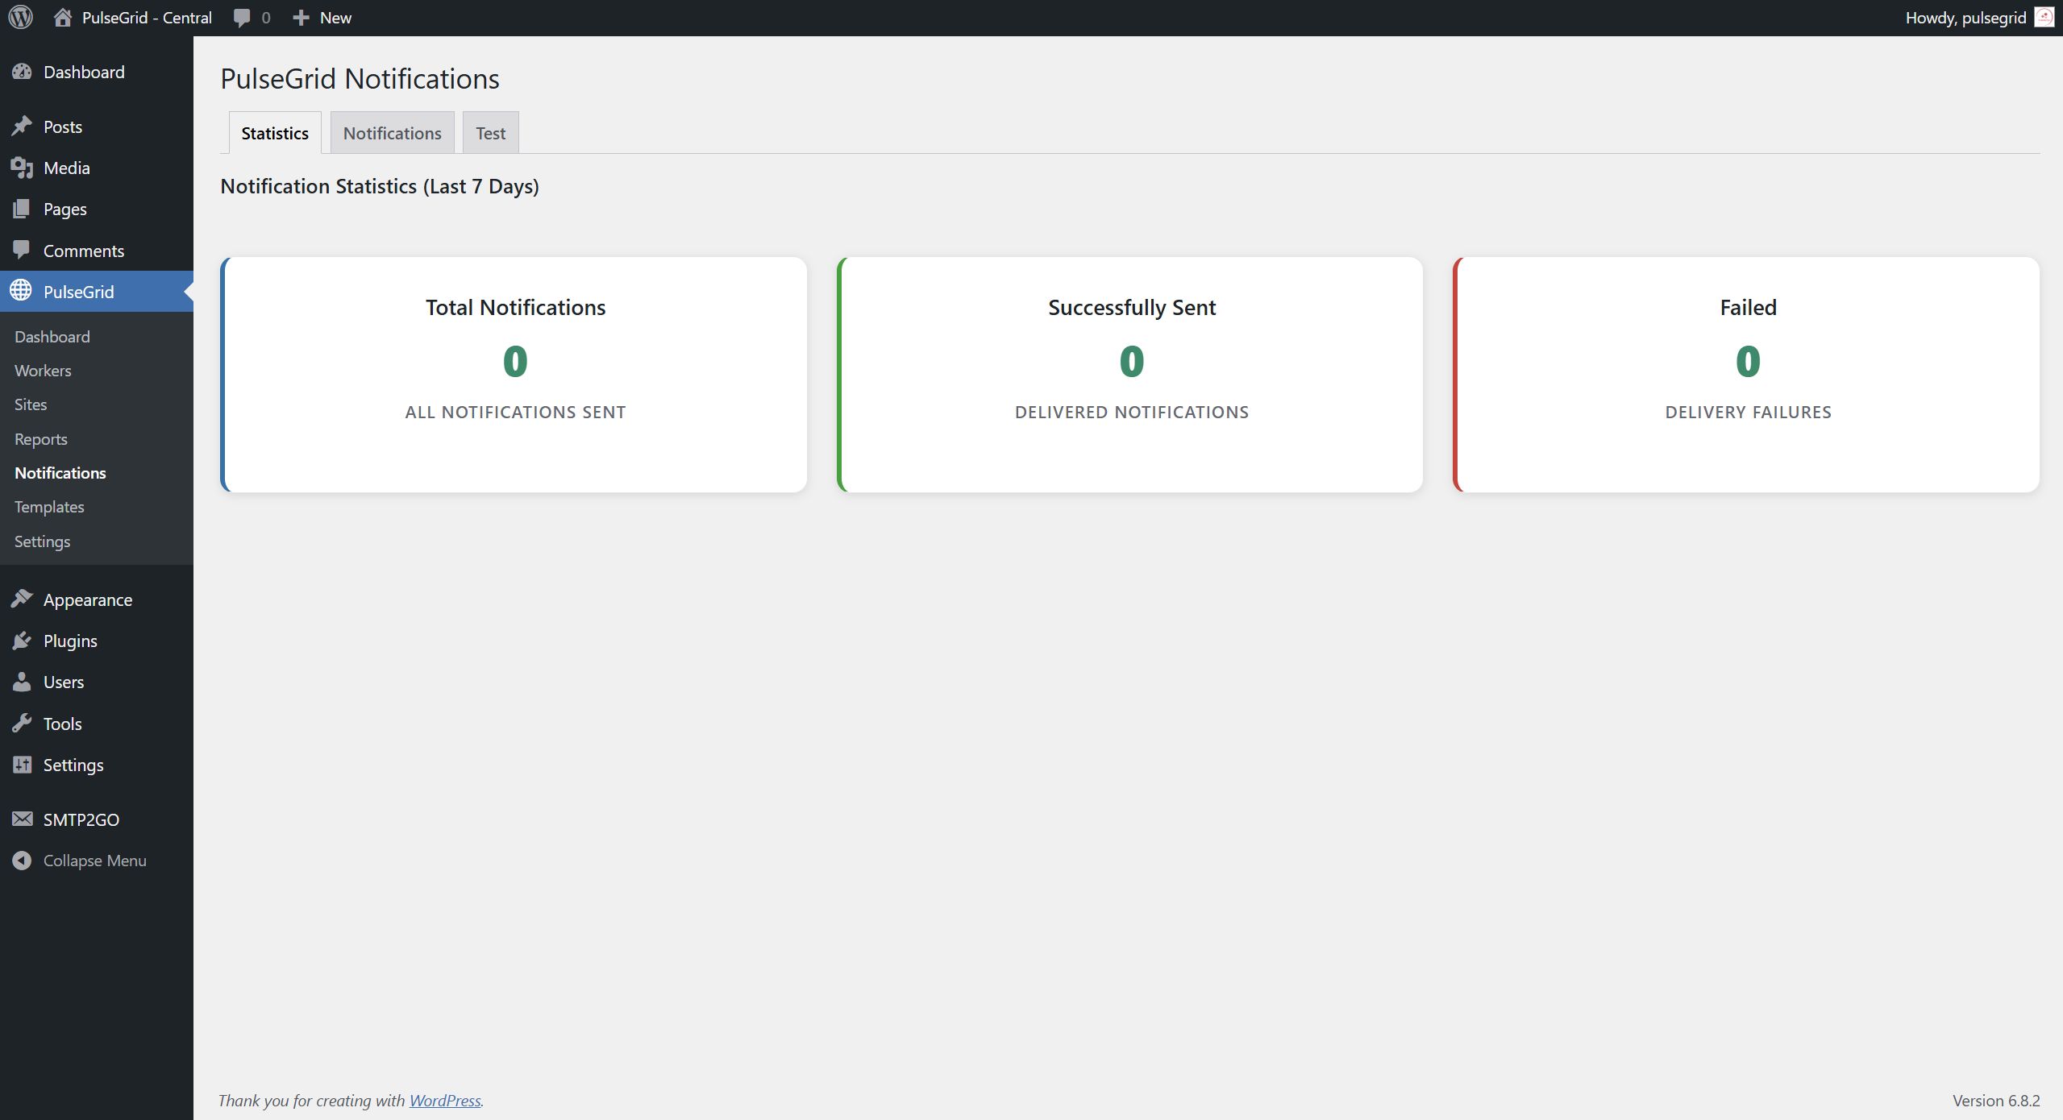Expand the Users menu
The height and width of the screenshot is (1120, 2063).
pos(63,682)
